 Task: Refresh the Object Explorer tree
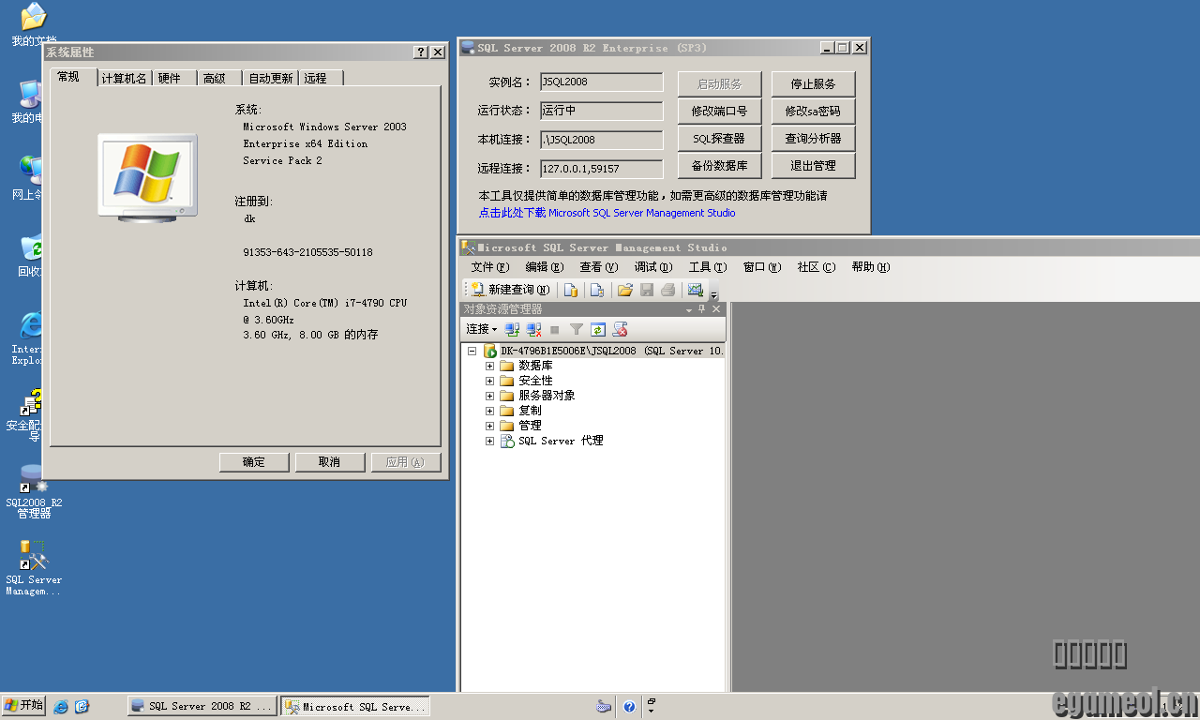597,329
